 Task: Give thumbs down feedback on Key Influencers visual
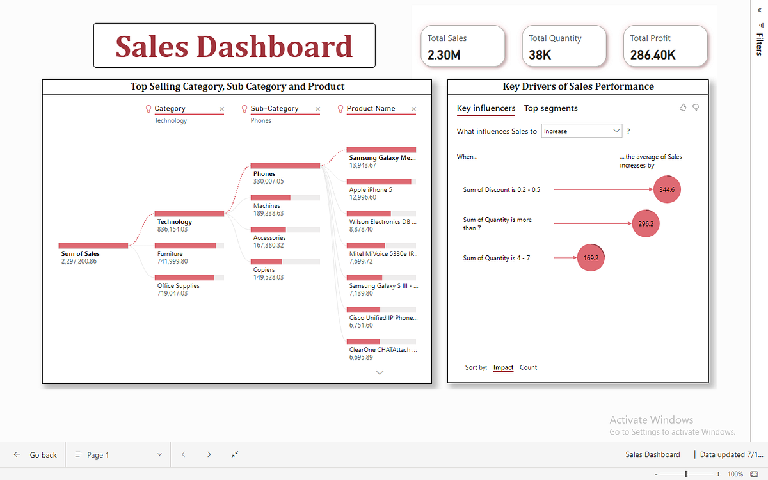pyautogui.click(x=696, y=108)
